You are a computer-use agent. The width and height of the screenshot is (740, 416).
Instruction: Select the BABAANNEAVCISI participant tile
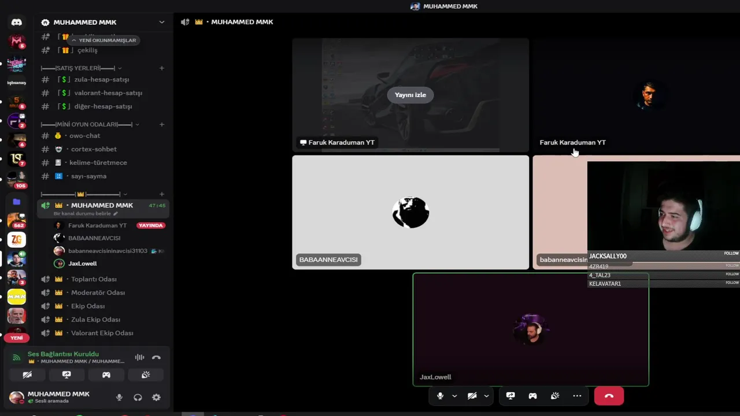pos(410,212)
